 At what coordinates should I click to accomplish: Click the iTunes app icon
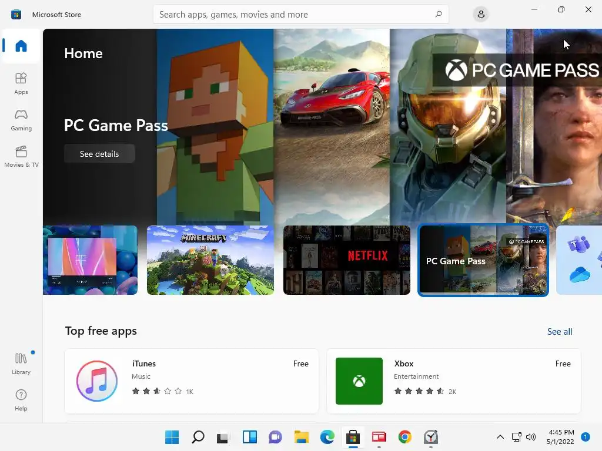(x=97, y=381)
